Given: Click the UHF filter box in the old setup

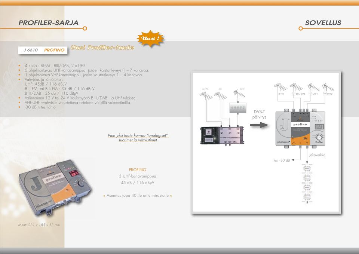Looking at the screenshot, I should (238, 108).
